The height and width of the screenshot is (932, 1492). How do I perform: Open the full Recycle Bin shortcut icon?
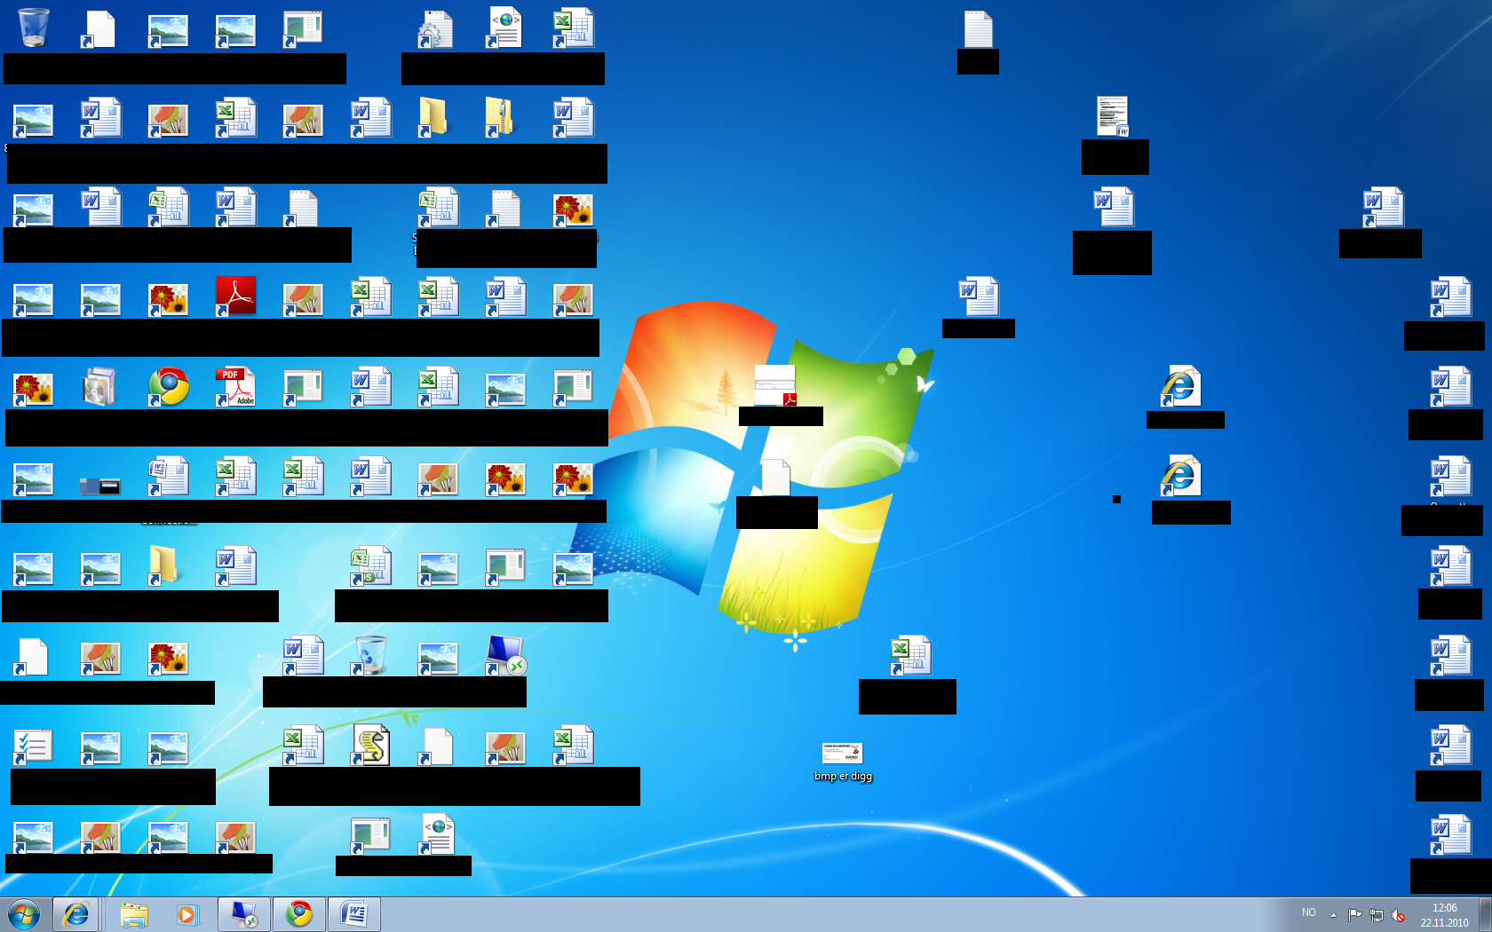369,655
